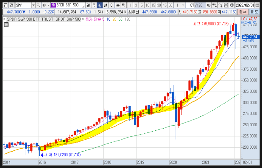Click the current price tag 447.7034
The height and width of the screenshot is (168, 262).
(250, 37)
